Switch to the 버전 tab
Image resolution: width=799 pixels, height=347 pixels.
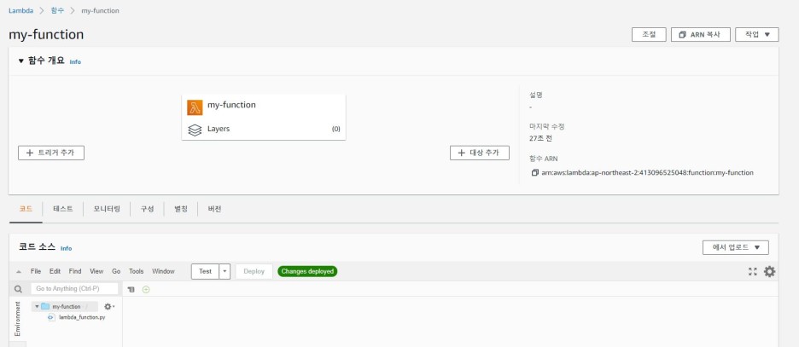214,209
